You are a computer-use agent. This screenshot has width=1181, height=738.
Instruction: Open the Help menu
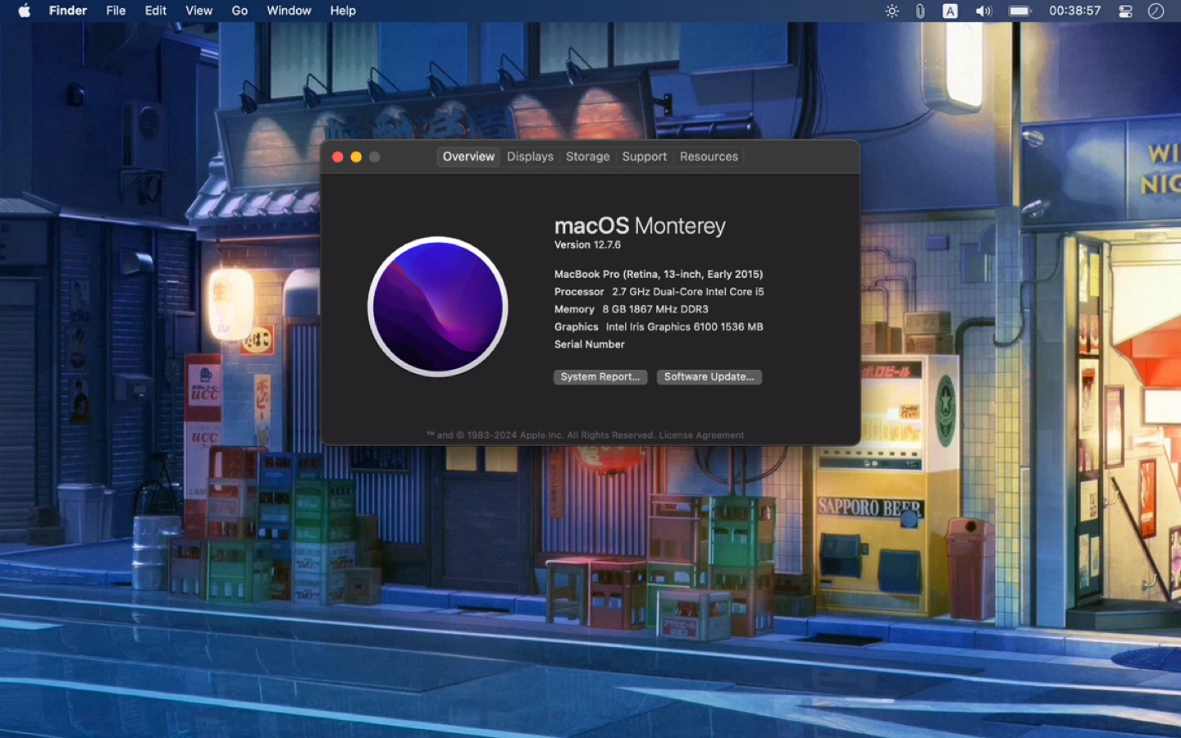pyautogui.click(x=343, y=11)
